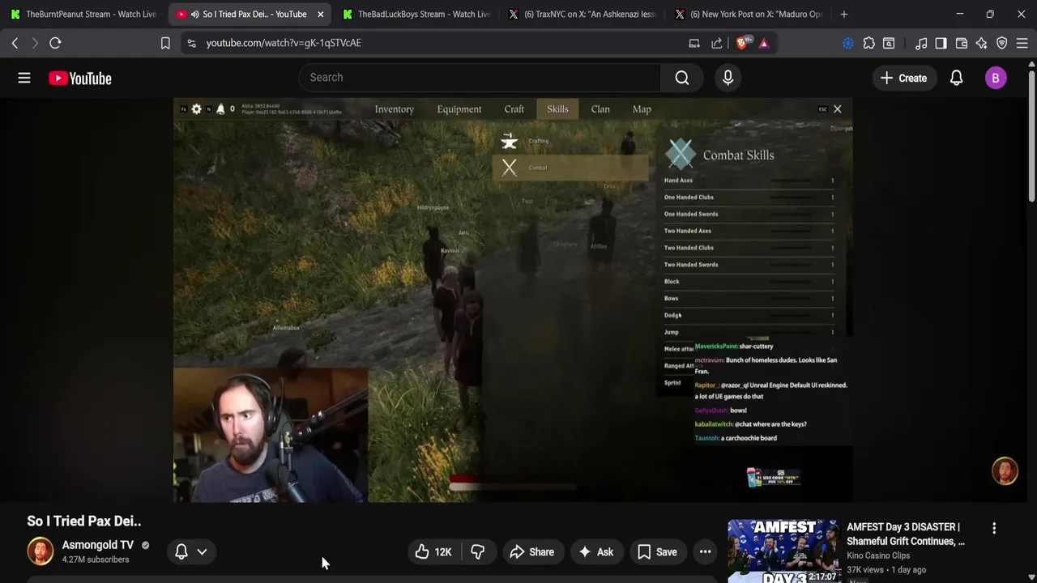Open browser extensions puzzle icon
Screen dimensions: 1037x583
coord(868,43)
